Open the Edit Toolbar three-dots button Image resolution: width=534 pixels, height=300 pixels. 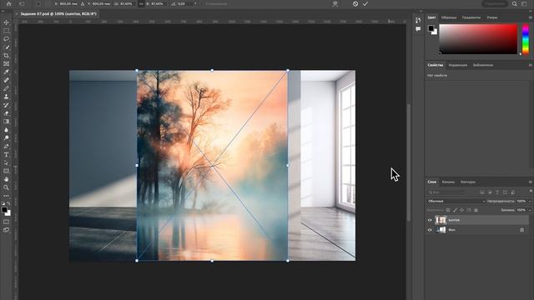[x=6, y=196]
